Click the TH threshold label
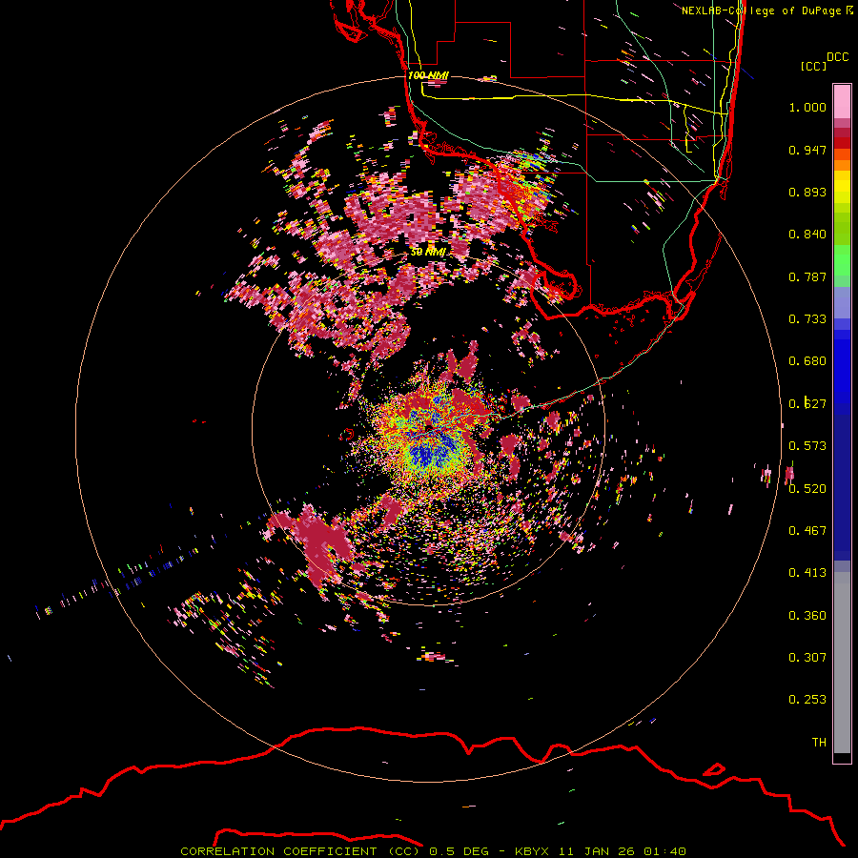The height and width of the screenshot is (858, 858). click(819, 743)
